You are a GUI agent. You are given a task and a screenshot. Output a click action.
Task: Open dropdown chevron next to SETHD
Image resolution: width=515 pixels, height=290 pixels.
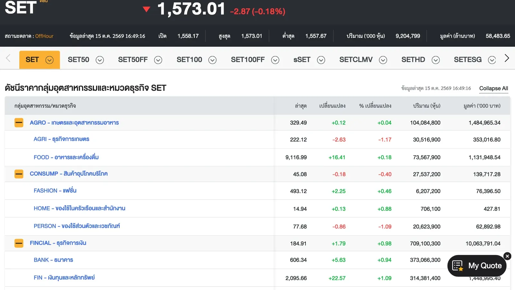(436, 60)
